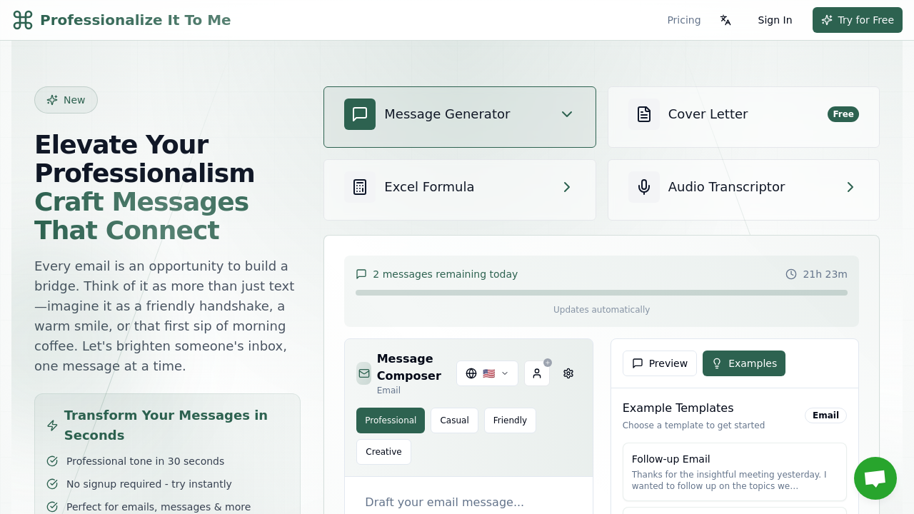The height and width of the screenshot is (514, 914).
Task: Click the Try for Free button
Action: (858, 20)
